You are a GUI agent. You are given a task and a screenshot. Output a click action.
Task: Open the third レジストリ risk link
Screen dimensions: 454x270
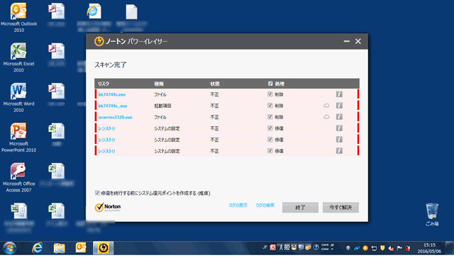pyautogui.click(x=106, y=151)
